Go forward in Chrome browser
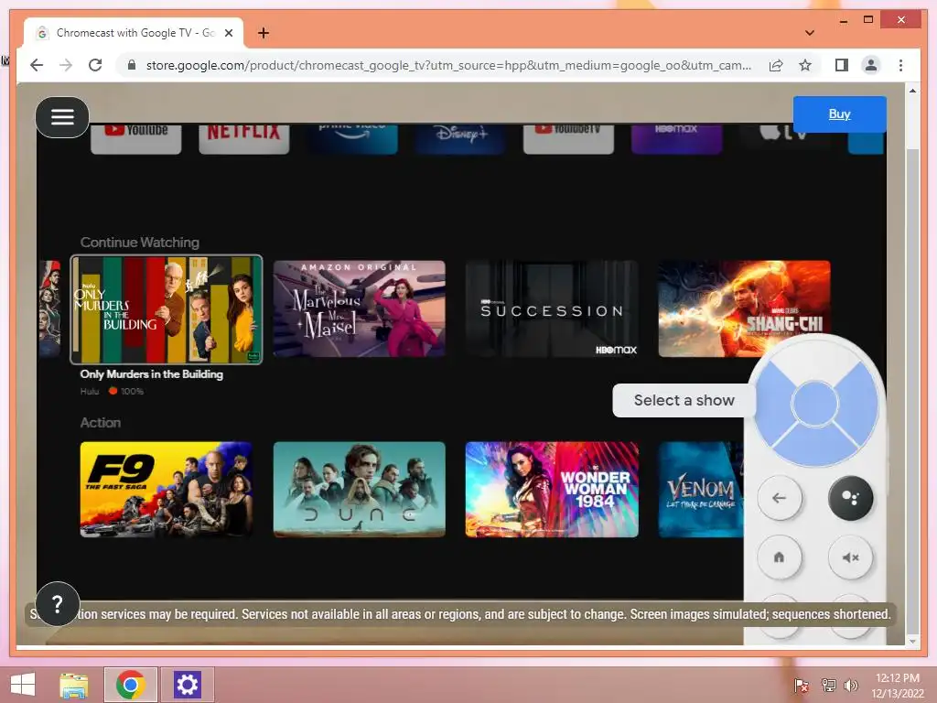The height and width of the screenshot is (703, 937). [x=66, y=65]
